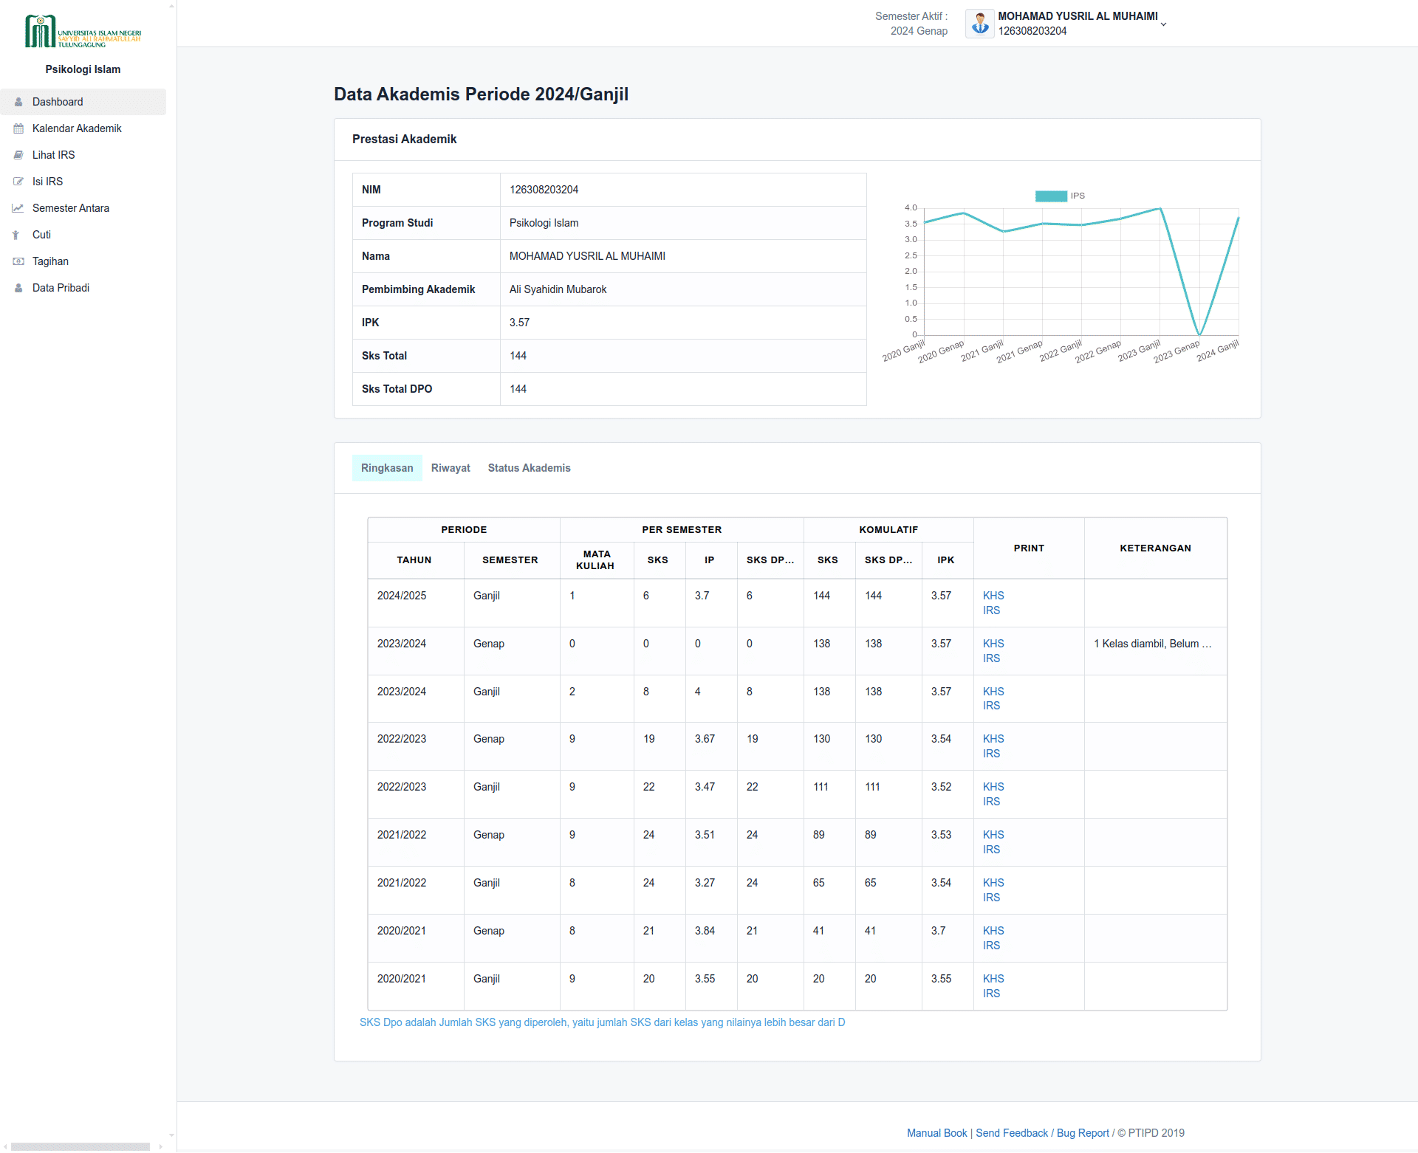Viewport: 1418px width, 1153px height.
Task: Select the Ringkasan tab
Action: click(x=387, y=468)
